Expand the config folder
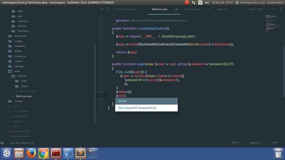 coord(18,41)
